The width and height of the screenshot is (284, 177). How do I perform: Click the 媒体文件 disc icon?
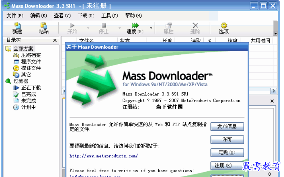point(16,68)
